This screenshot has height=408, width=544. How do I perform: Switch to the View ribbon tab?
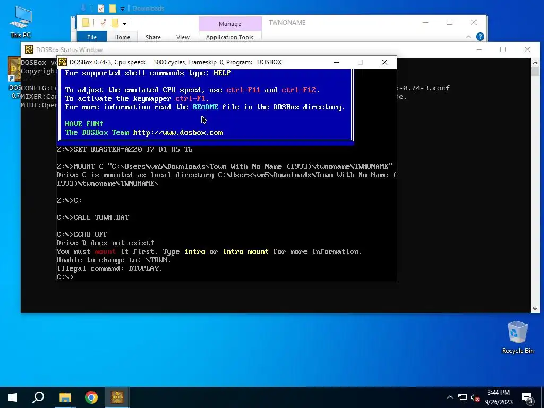click(x=183, y=37)
